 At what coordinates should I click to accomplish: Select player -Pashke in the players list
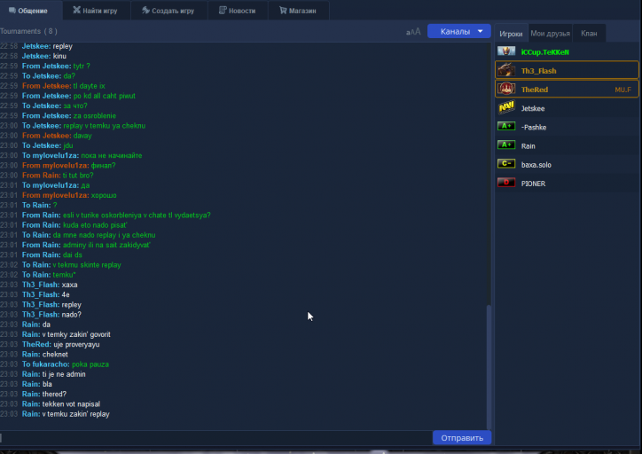(567, 127)
